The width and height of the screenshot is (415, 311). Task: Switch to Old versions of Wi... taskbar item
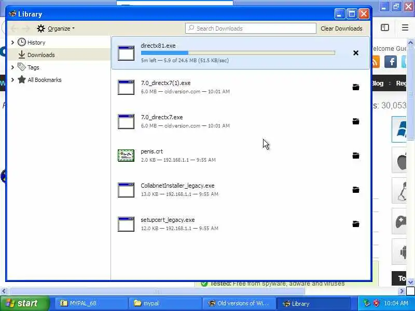tap(239, 303)
